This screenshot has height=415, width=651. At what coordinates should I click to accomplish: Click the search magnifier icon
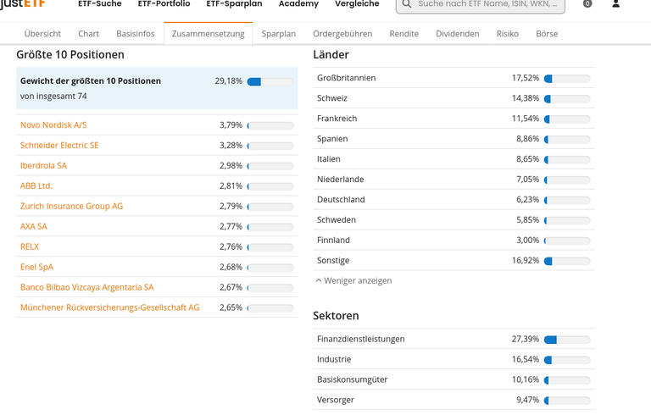pyautogui.click(x=407, y=4)
